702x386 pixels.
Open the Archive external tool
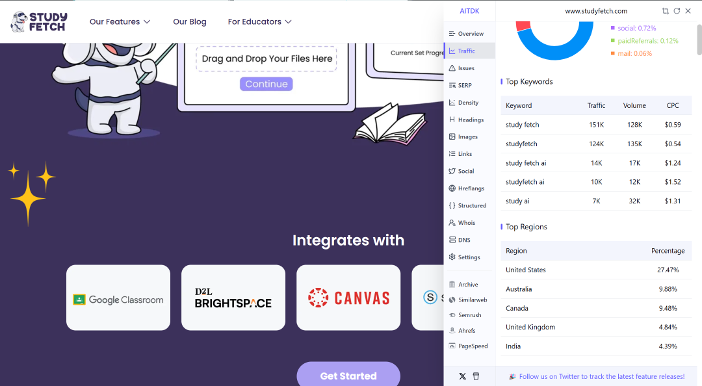click(x=463, y=285)
